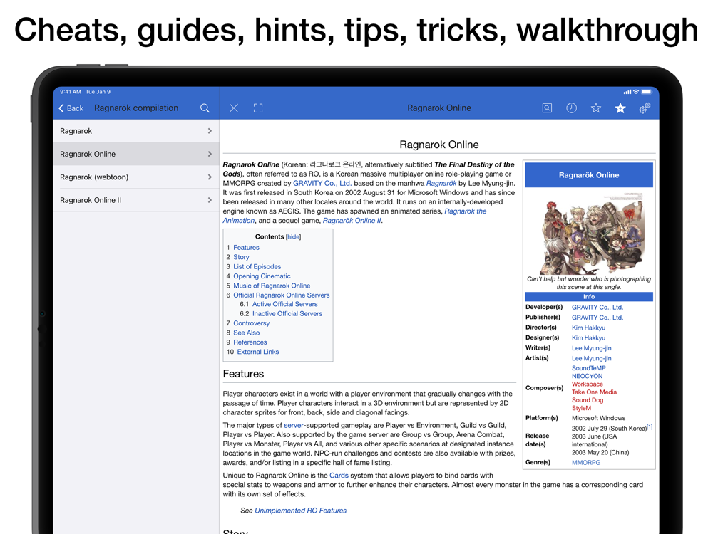Screen dimensions: 713x534
Task: Open Take One Media red link
Action: coord(594,392)
